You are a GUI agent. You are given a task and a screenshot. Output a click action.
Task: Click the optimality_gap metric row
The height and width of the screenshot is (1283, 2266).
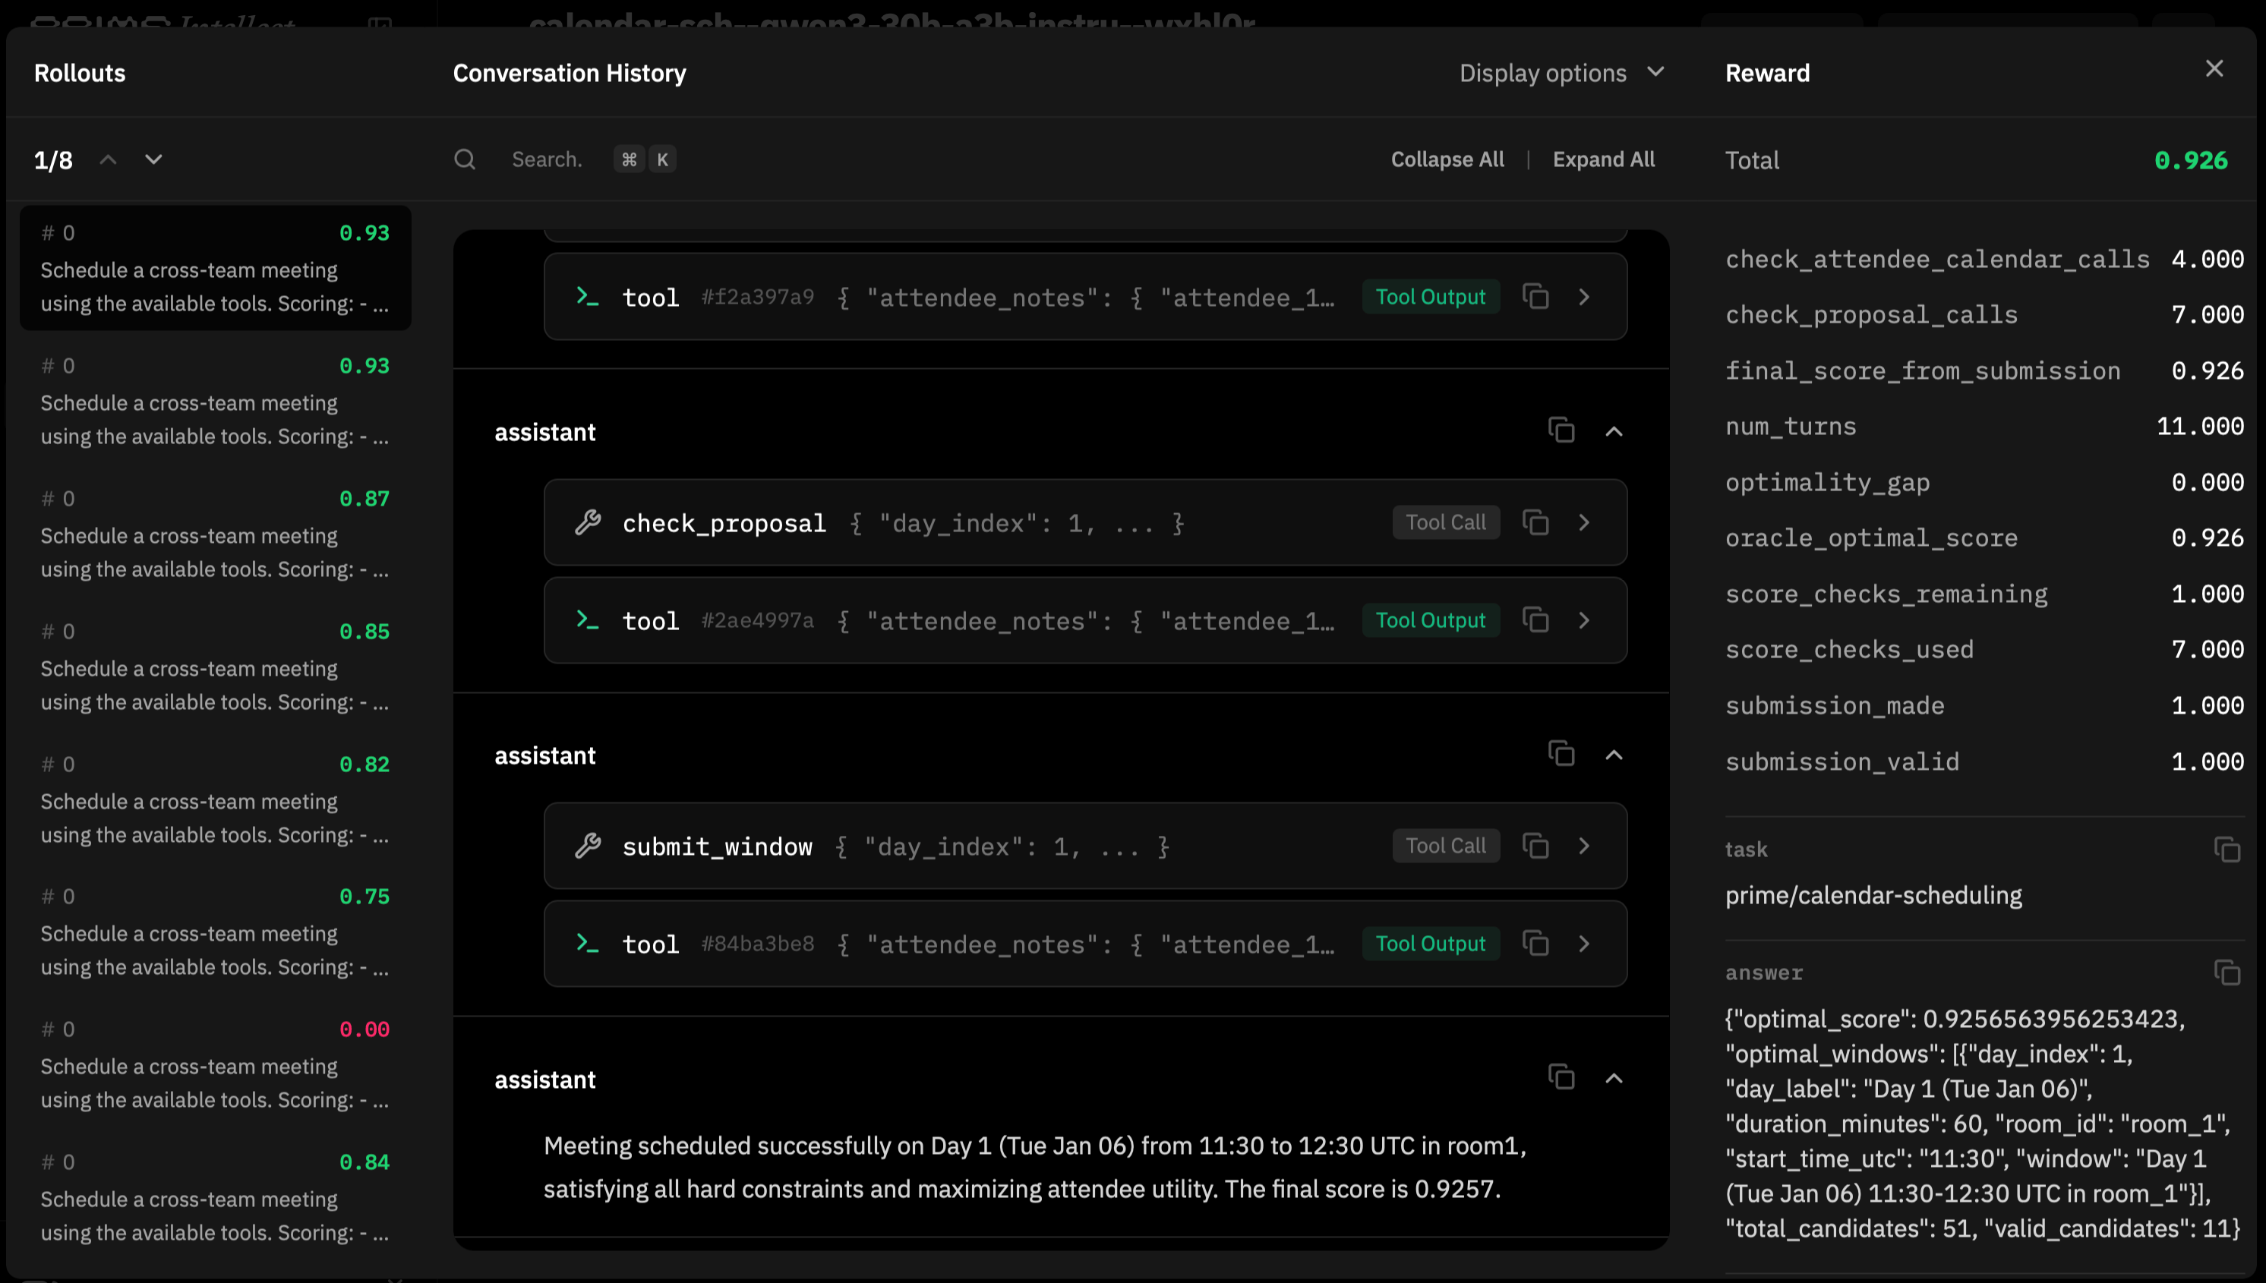pos(1984,482)
